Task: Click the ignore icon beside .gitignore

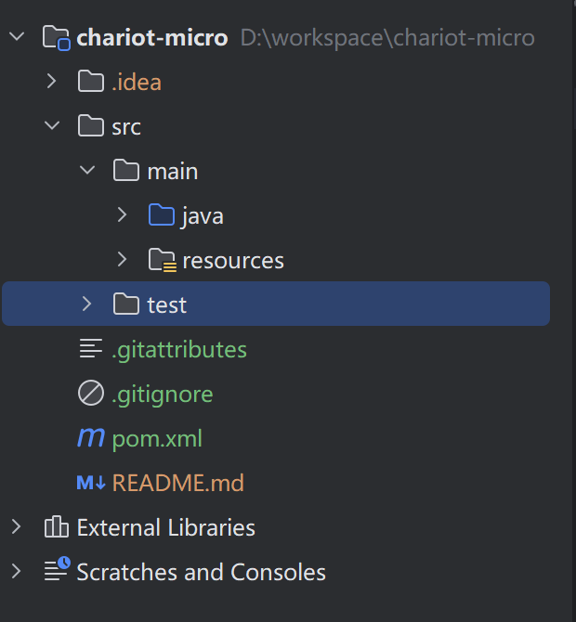Action: 91,393
